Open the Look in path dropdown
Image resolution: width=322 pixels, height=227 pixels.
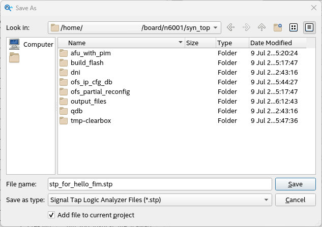click(x=216, y=27)
